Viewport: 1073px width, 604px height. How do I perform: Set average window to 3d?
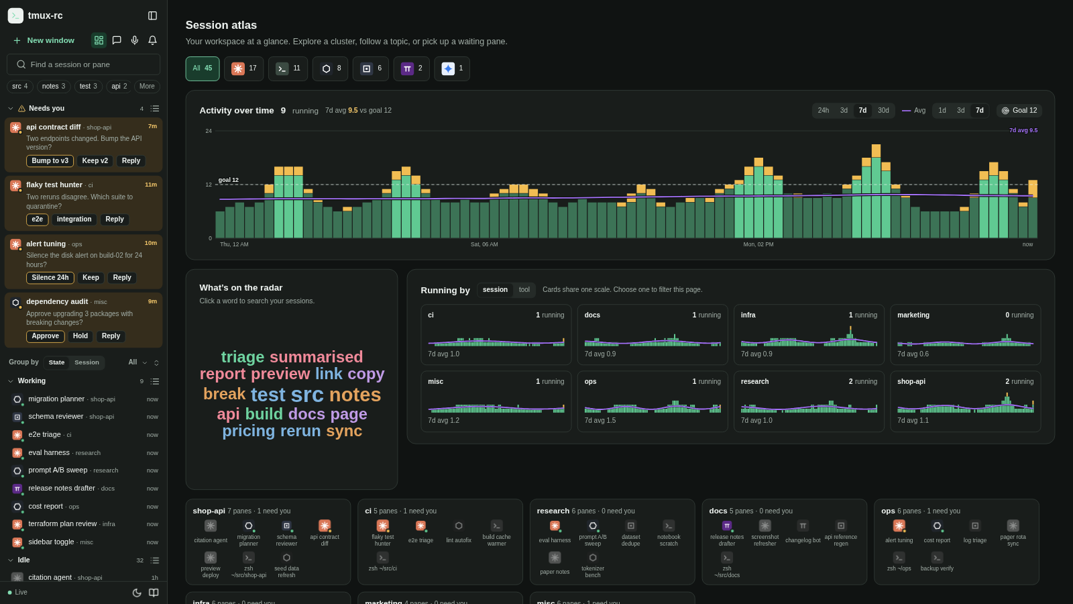point(961,111)
